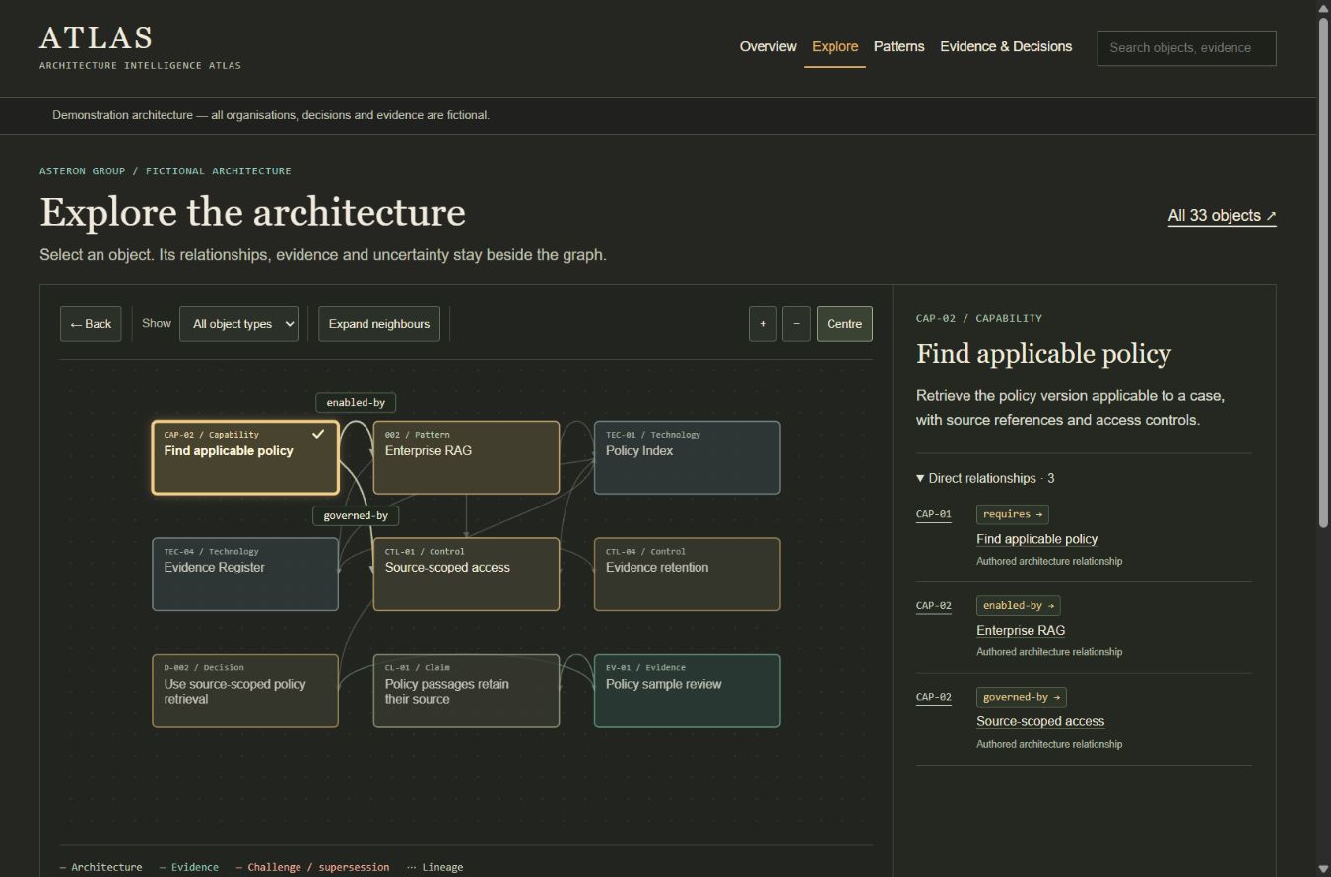Centre the graph view
The image size is (1331, 877).
pos(844,324)
